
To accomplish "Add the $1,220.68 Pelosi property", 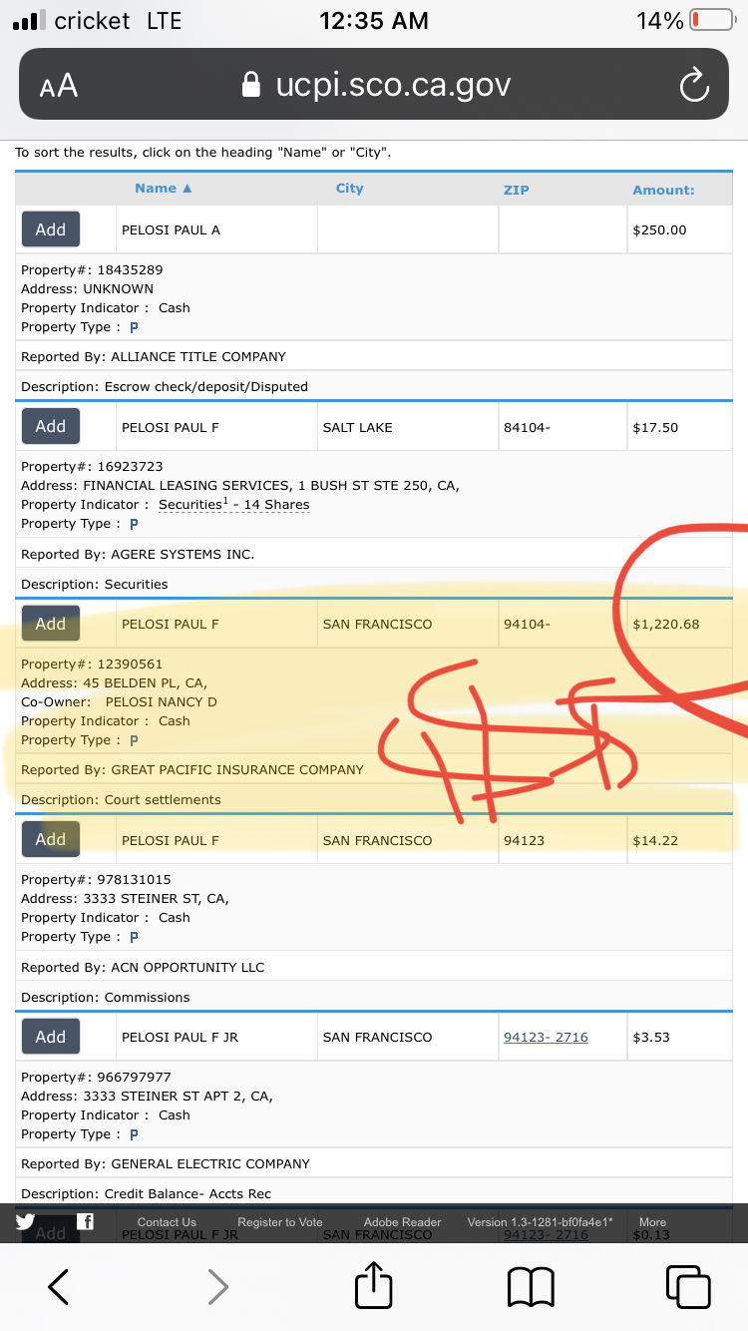I will [51, 624].
